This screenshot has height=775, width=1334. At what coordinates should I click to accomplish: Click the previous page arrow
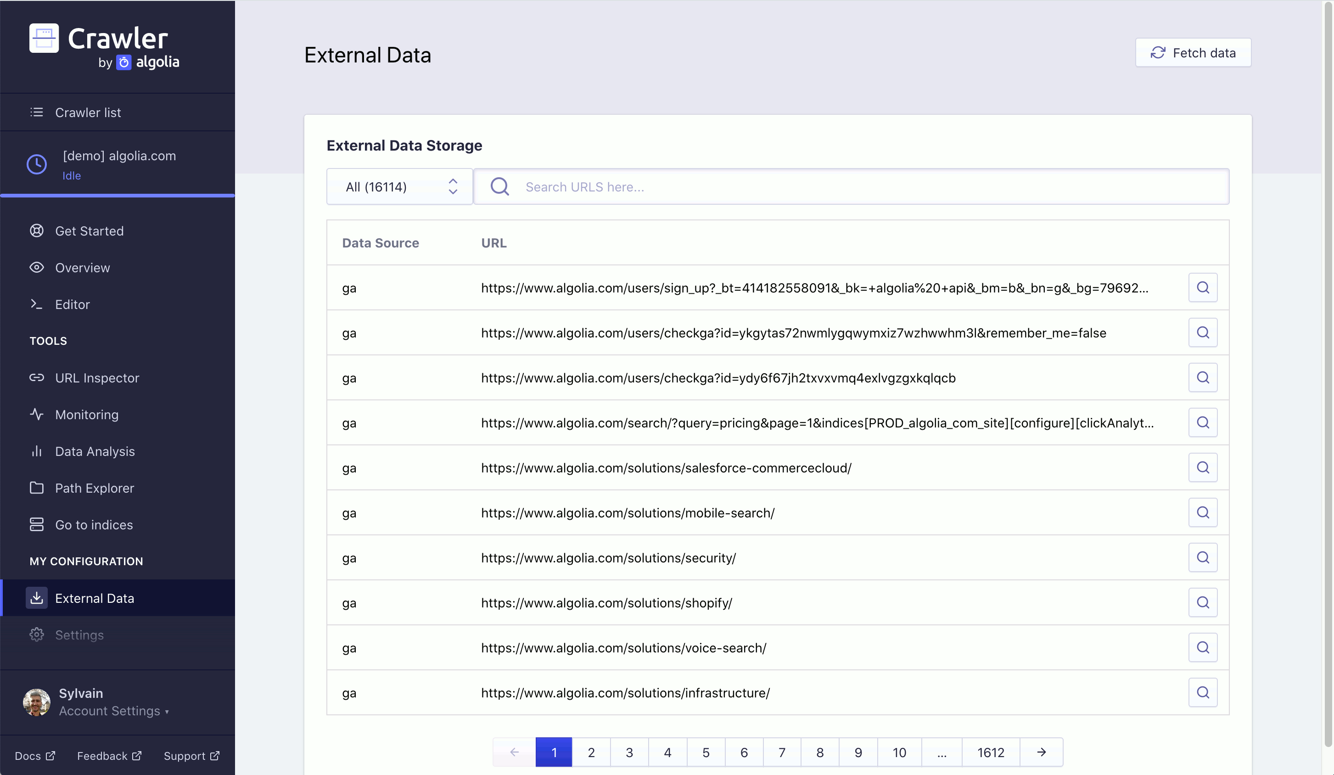(514, 752)
